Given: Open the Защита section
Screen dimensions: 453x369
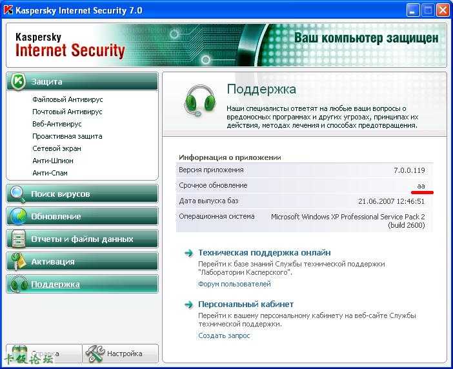Looking at the screenshot, I should coord(82,81).
